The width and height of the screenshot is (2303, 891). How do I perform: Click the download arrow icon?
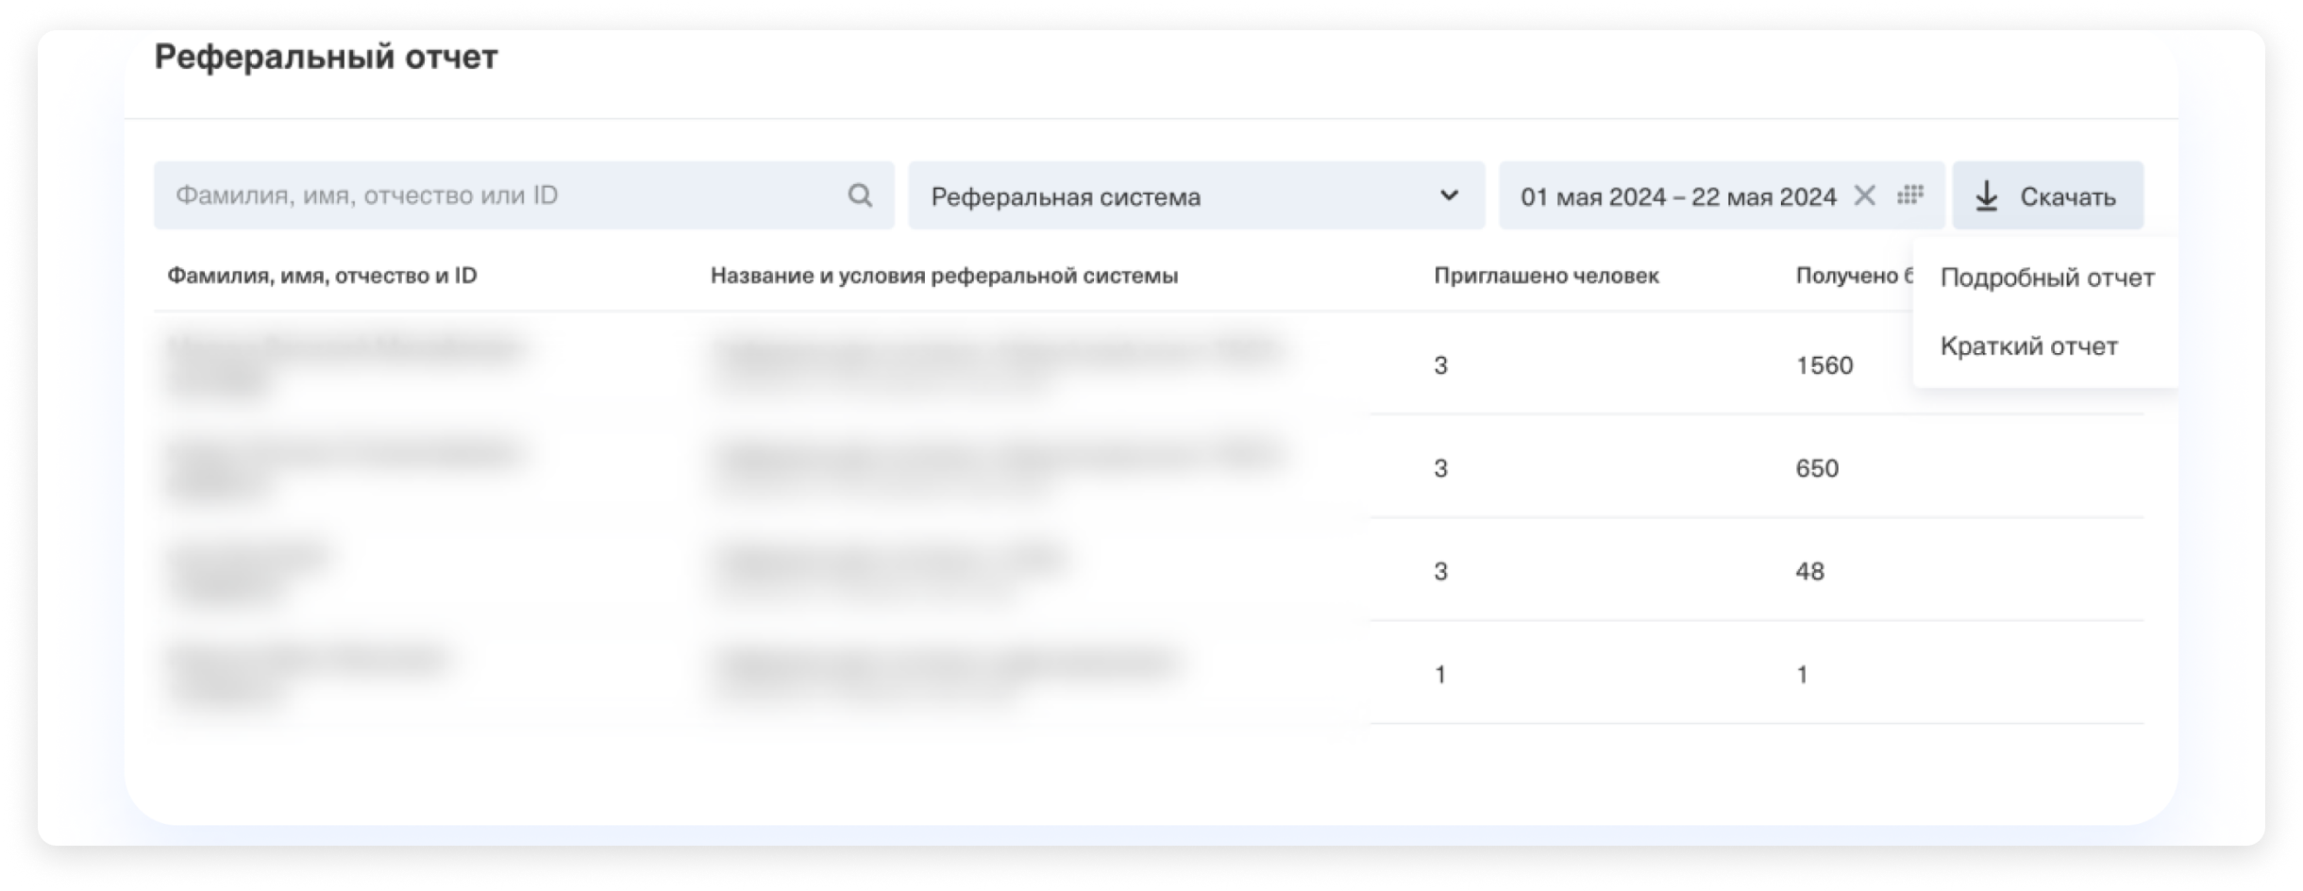click(x=1987, y=196)
